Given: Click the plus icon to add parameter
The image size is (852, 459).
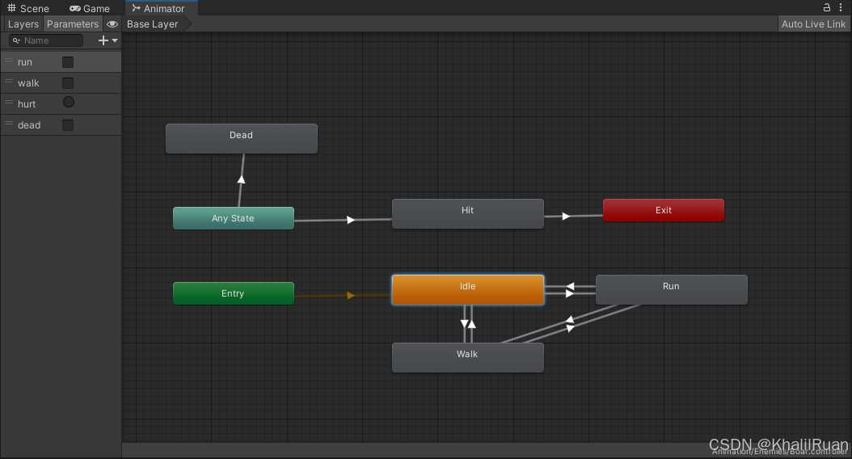Looking at the screenshot, I should pos(103,40).
